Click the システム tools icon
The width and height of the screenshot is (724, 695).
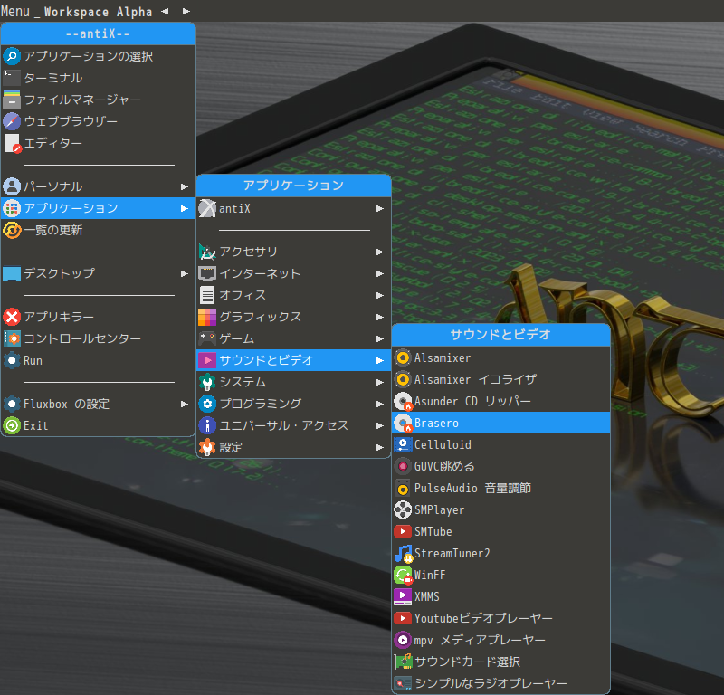pyautogui.click(x=207, y=382)
